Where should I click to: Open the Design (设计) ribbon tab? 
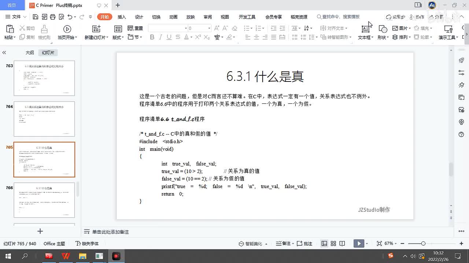139,17
